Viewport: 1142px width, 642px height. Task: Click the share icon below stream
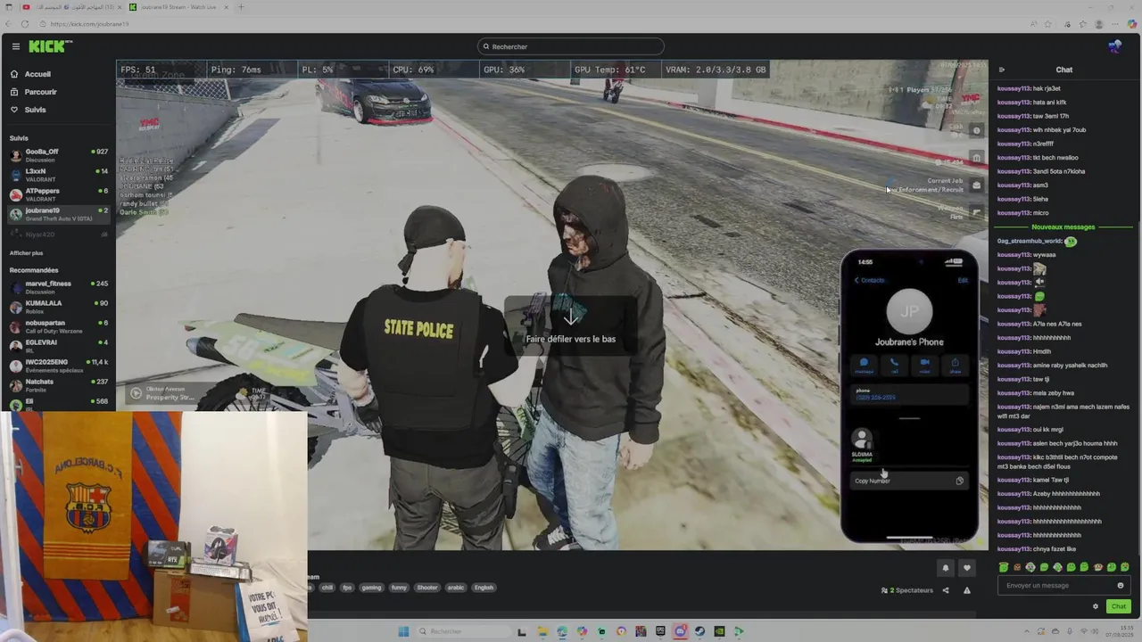click(x=946, y=590)
